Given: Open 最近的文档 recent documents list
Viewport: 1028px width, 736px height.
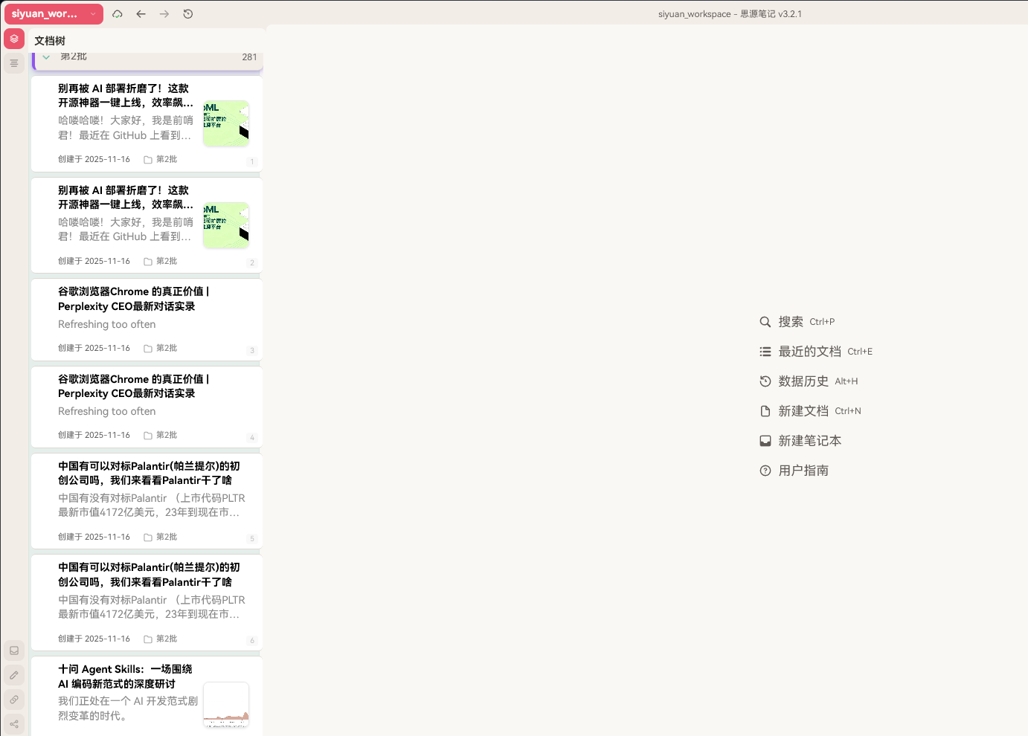Looking at the screenshot, I should pyautogui.click(x=815, y=352).
